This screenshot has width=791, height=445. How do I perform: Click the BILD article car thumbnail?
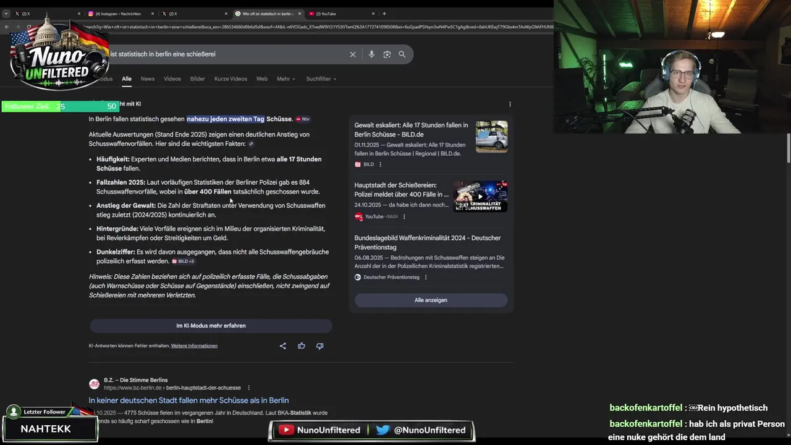(492, 137)
